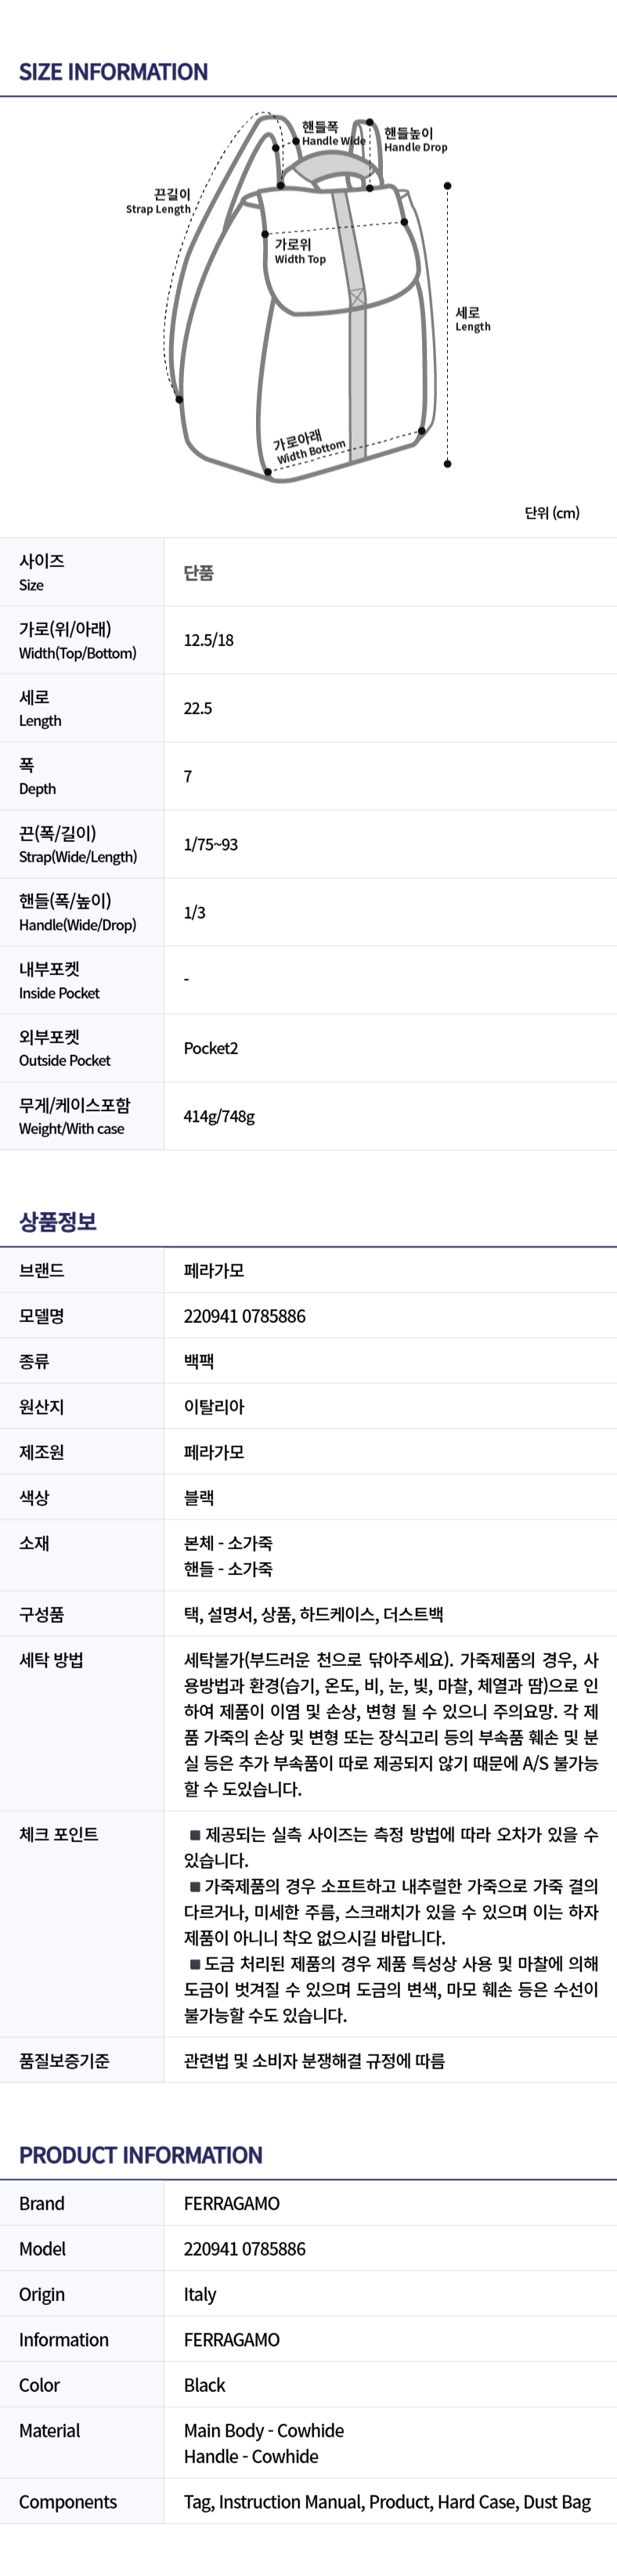Click the Outside Pocket value Pocket2
The height and width of the screenshot is (2576, 617).
[x=210, y=1048]
